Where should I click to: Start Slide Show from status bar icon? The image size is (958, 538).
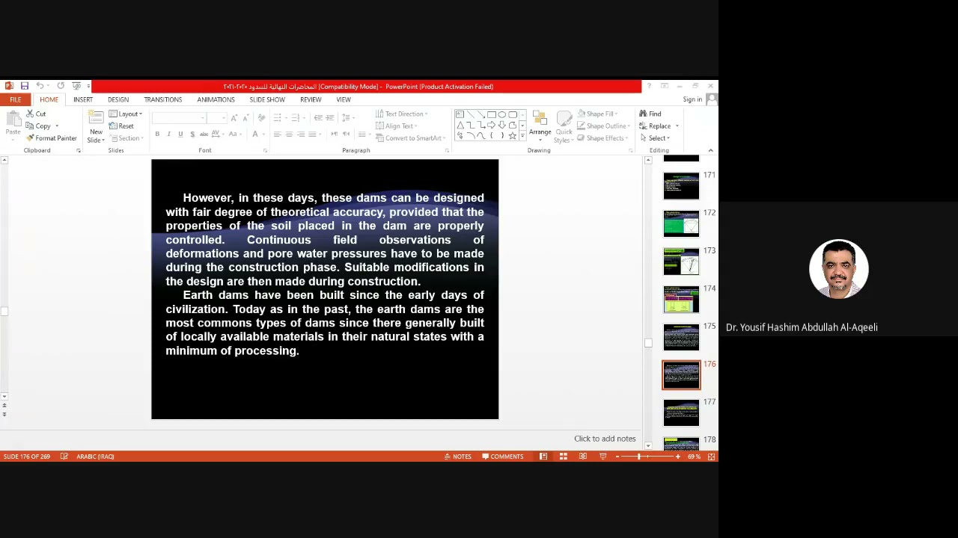point(602,457)
